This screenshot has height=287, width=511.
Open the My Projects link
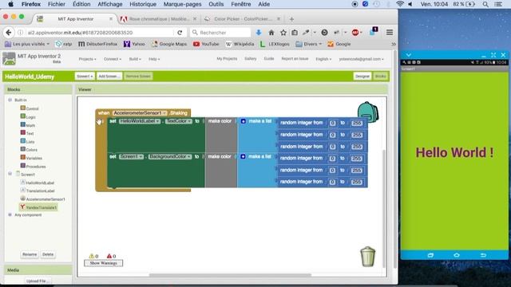coord(227,58)
